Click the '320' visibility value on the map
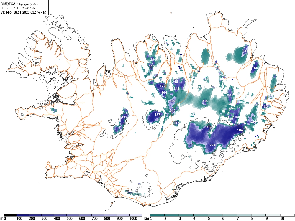 (x=205, y=101)
